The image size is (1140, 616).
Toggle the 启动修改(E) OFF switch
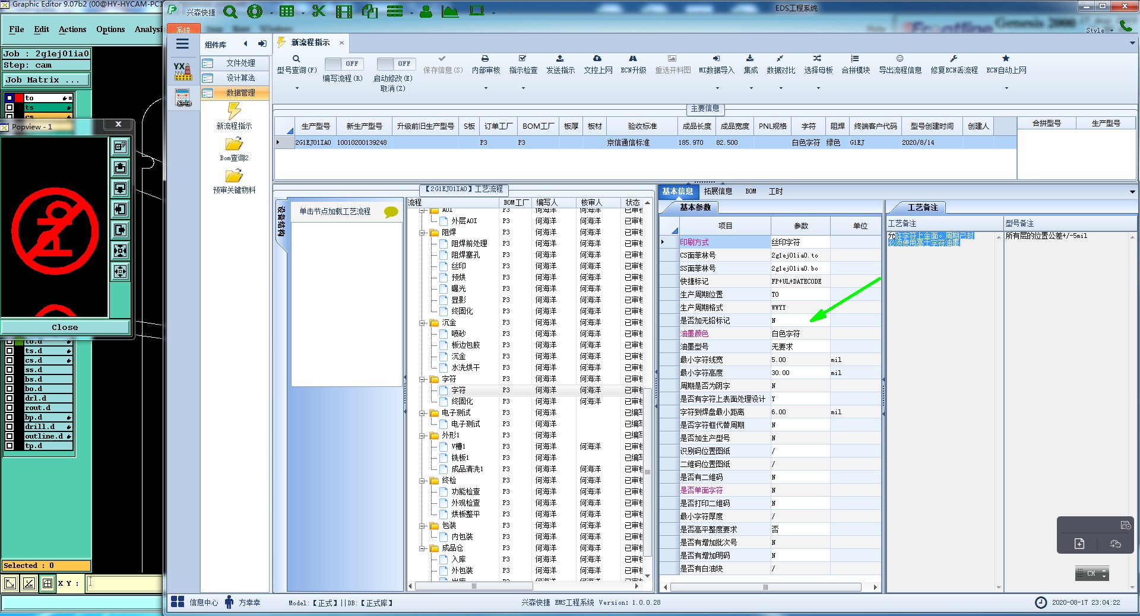(x=396, y=63)
